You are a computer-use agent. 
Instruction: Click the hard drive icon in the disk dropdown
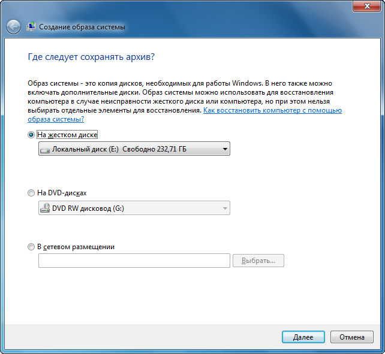click(45, 150)
